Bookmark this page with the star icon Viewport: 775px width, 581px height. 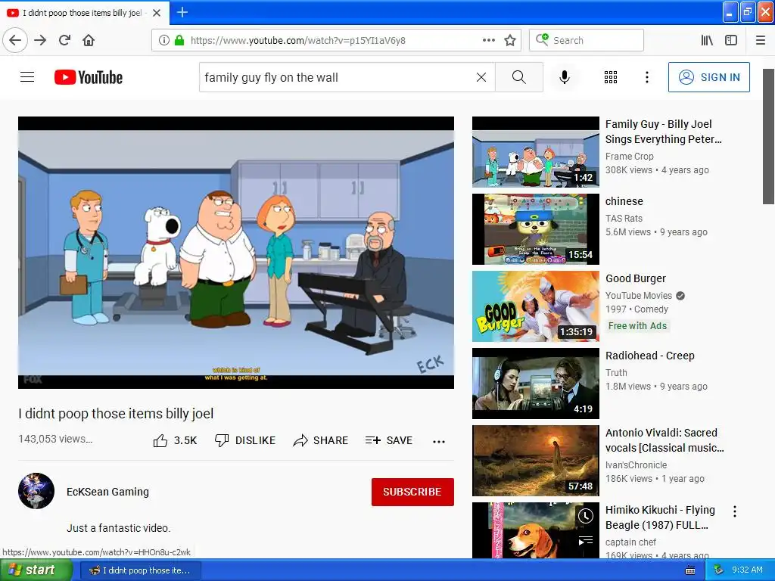pyautogui.click(x=510, y=41)
